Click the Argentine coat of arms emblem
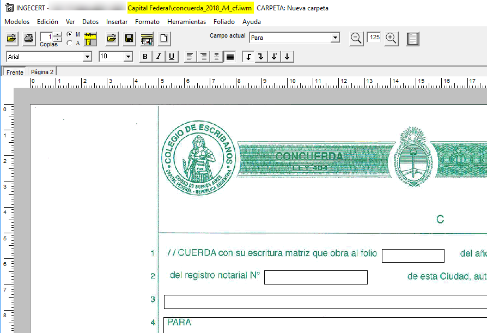The height and width of the screenshot is (333, 487). point(413,157)
